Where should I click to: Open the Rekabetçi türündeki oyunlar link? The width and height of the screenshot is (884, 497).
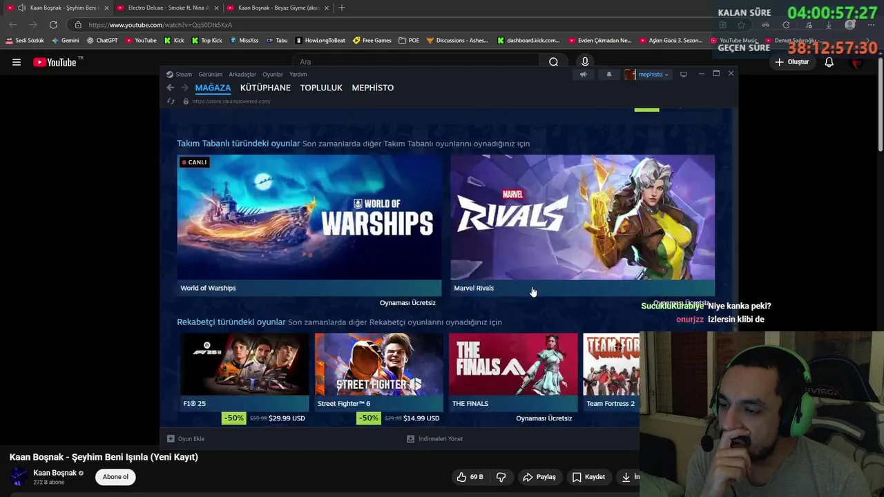coord(231,322)
